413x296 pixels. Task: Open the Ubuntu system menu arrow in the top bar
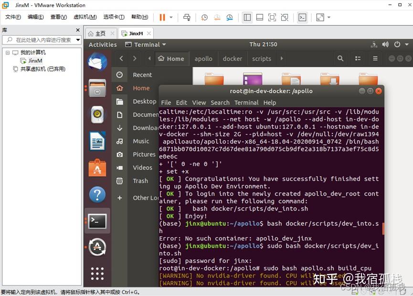pos(407,44)
